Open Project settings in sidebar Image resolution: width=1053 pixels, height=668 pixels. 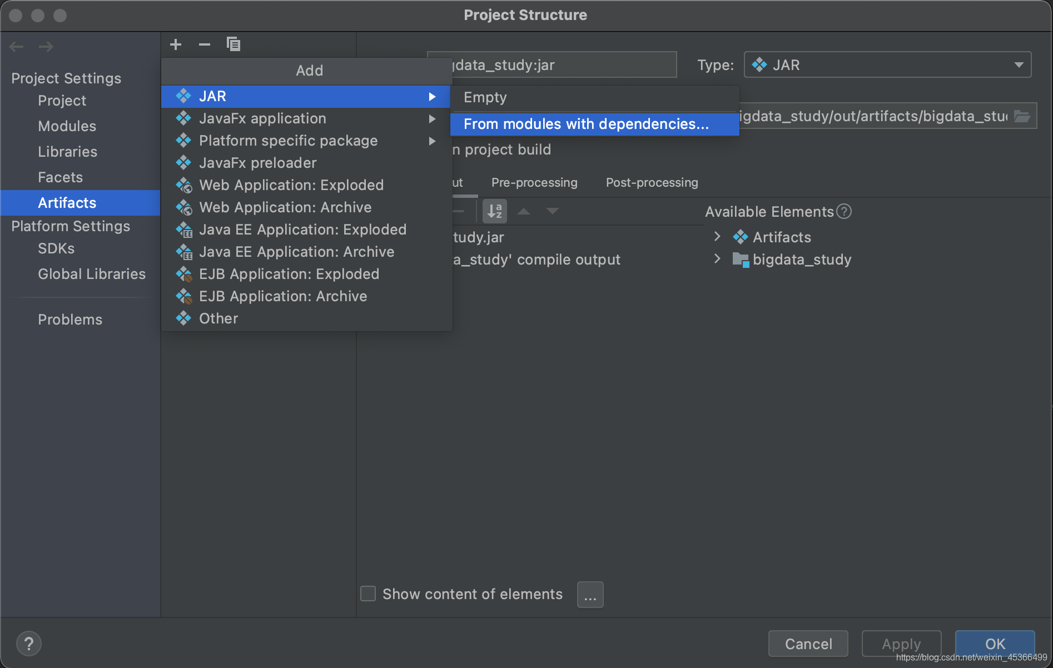pyautogui.click(x=62, y=101)
